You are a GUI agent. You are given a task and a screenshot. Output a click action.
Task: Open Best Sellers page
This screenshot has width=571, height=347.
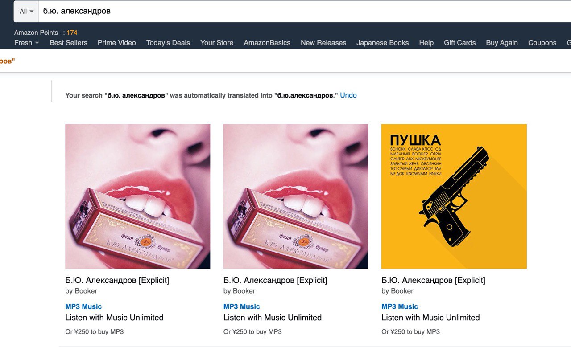click(x=68, y=43)
